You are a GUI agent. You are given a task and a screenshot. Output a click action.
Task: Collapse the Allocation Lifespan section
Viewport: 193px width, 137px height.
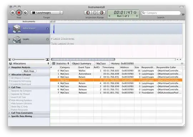tap(10, 75)
